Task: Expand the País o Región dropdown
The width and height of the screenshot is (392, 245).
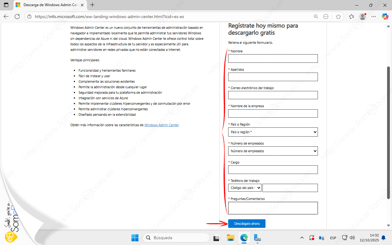Action: point(273,132)
